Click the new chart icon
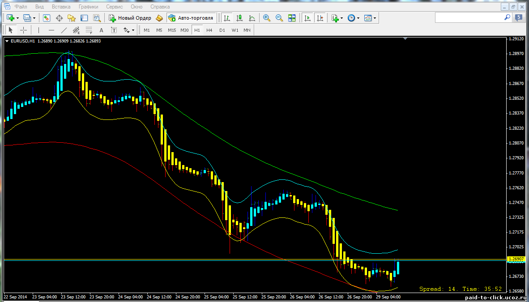Screen dimensions: 529x302 (x=10, y=18)
